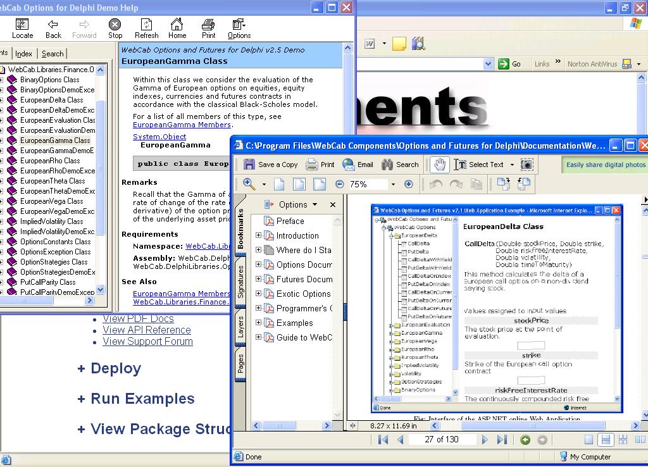Jump to the last PDF page
This screenshot has height=467, width=648.
click(502, 440)
